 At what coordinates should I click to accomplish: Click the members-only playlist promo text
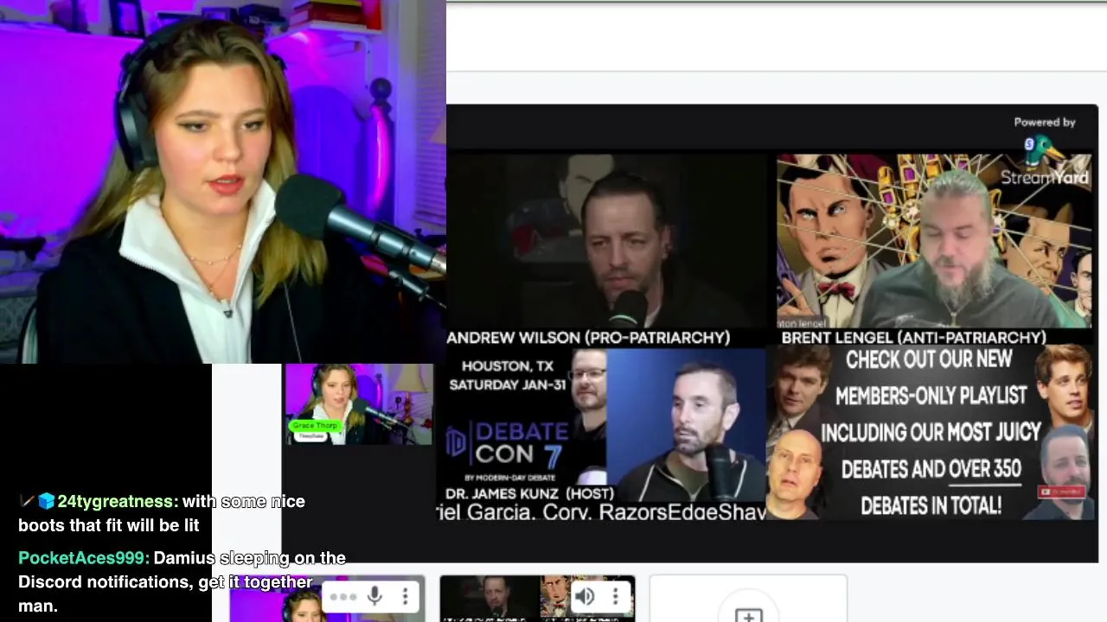point(931,433)
